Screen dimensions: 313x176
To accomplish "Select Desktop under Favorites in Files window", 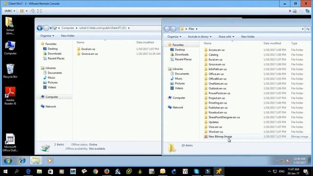I will (x=179, y=50).
